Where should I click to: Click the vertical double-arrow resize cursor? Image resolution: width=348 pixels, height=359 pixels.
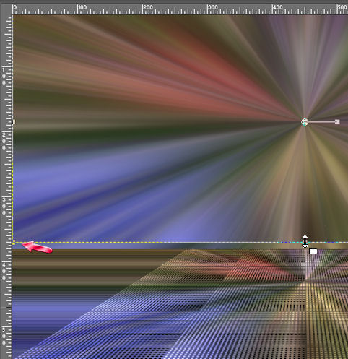tap(305, 241)
